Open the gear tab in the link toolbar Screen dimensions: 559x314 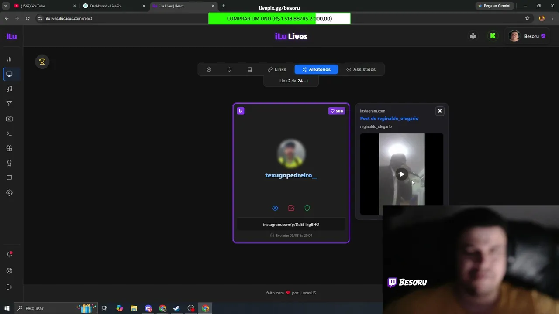209,69
